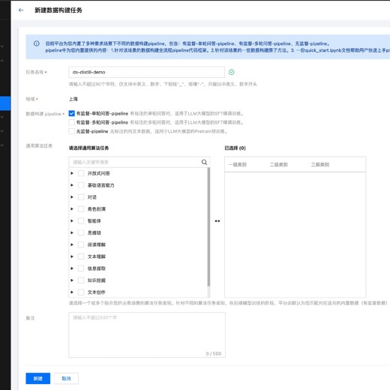This screenshot has height=390, width=390.
Task: Click the 二级类别 column header
Action: (279, 164)
